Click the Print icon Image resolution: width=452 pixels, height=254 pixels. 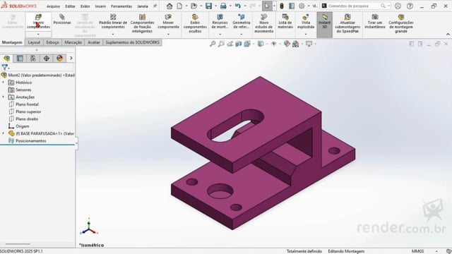tap(223, 6)
